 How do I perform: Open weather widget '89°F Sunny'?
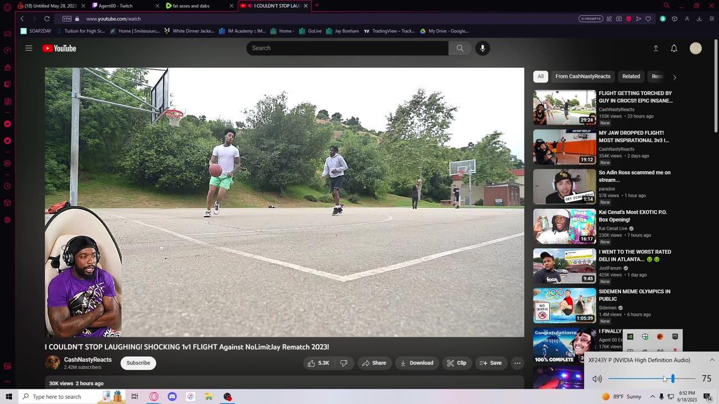pyautogui.click(x=622, y=397)
